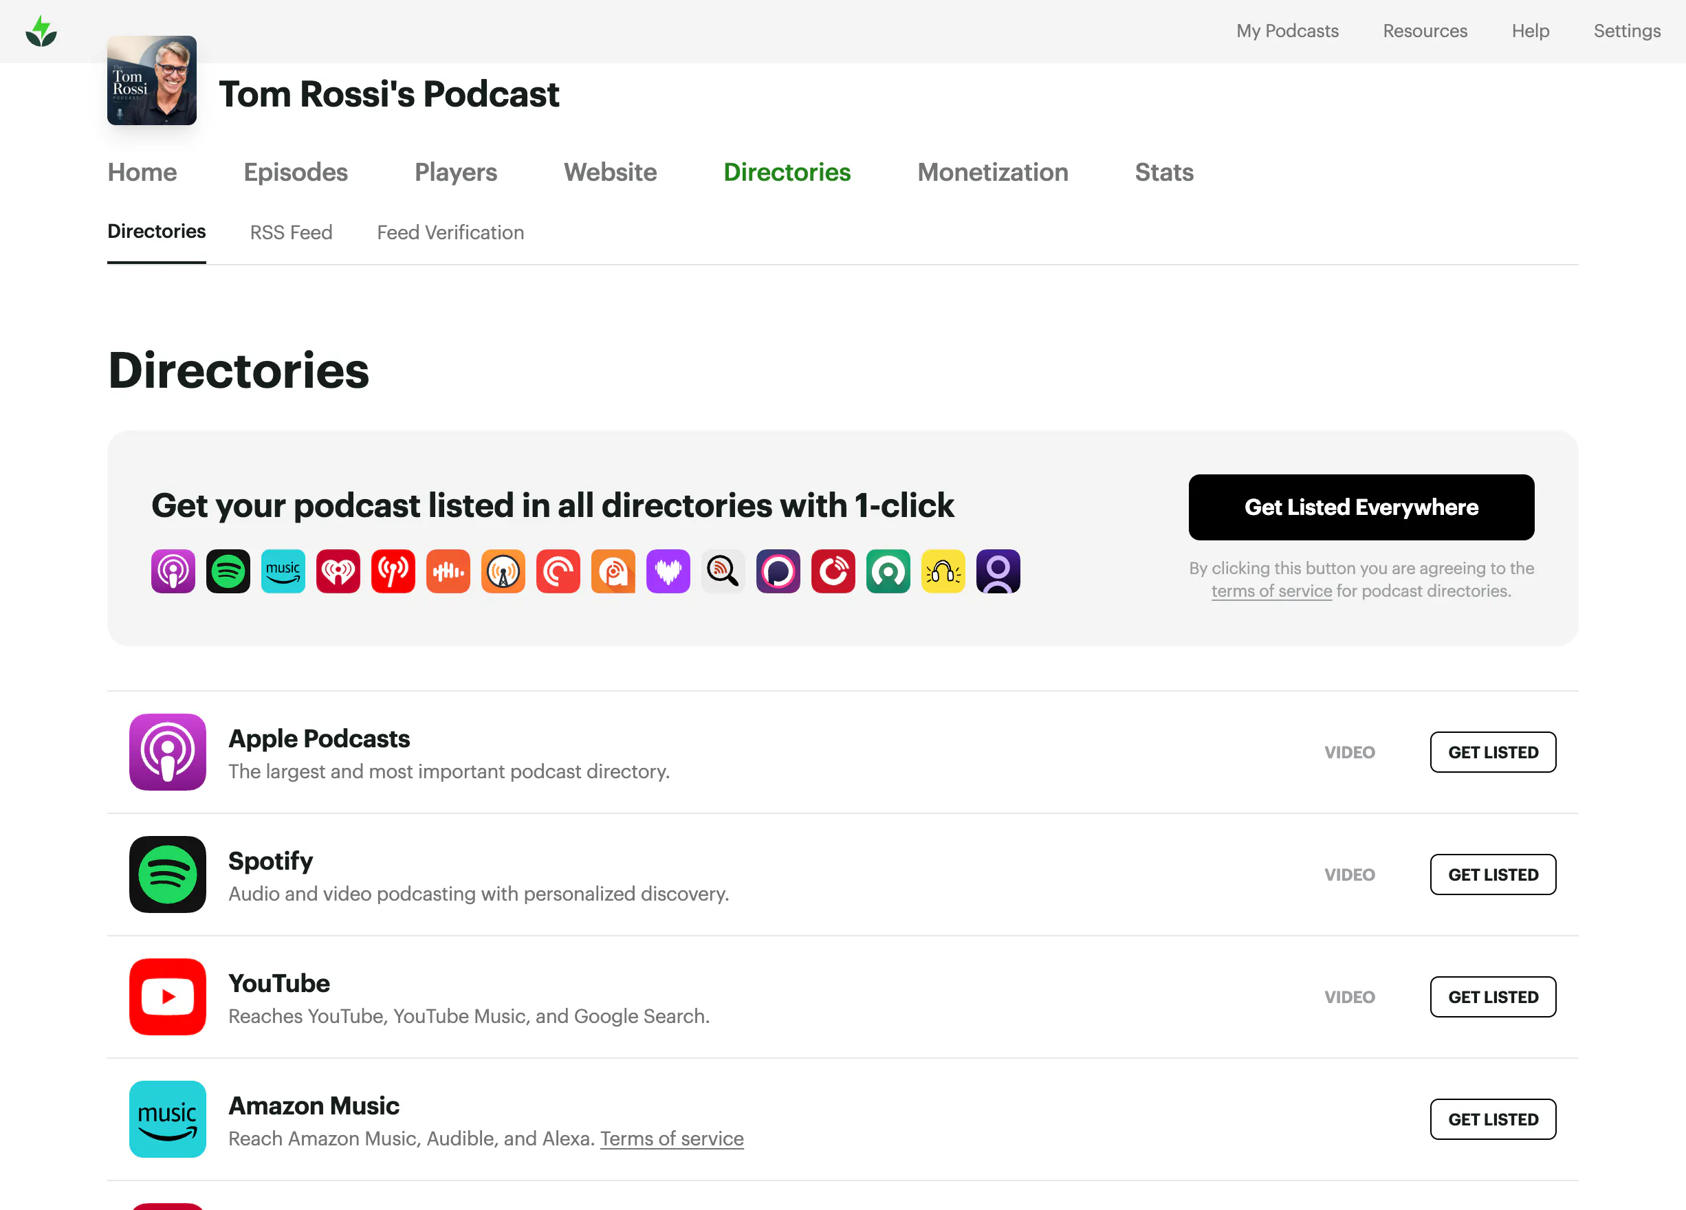Image resolution: width=1686 pixels, height=1210 pixels.
Task: Click the large YouTube list icon
Action: tap(168, 997)
